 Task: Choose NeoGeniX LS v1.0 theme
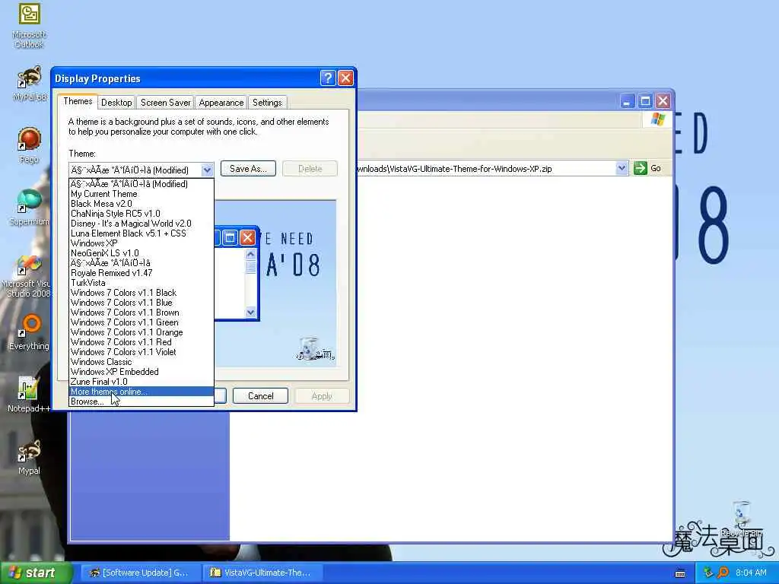(x=141, y=253)
